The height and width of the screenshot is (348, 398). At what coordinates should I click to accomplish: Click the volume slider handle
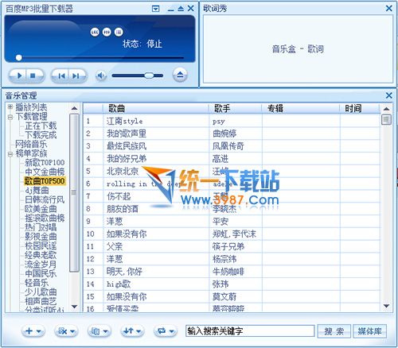tap(149, 75)
